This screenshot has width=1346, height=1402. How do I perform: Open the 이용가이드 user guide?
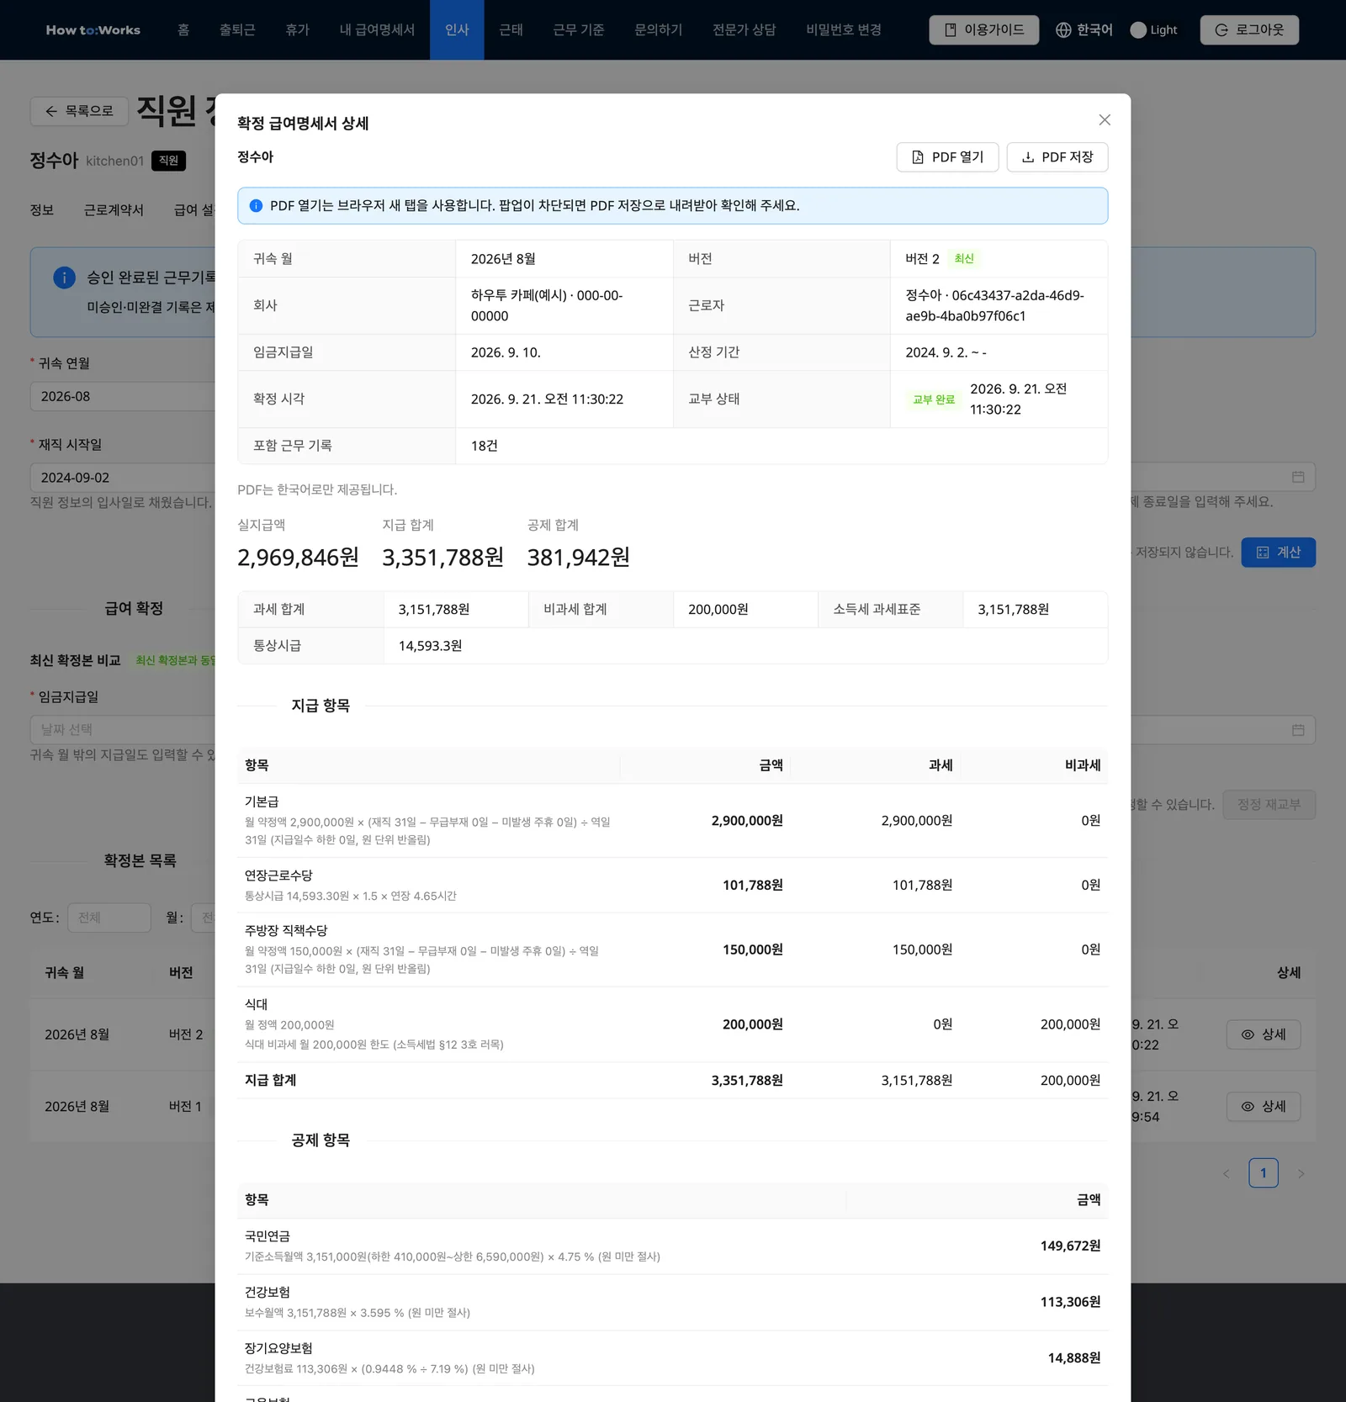[x=983, y=30]
